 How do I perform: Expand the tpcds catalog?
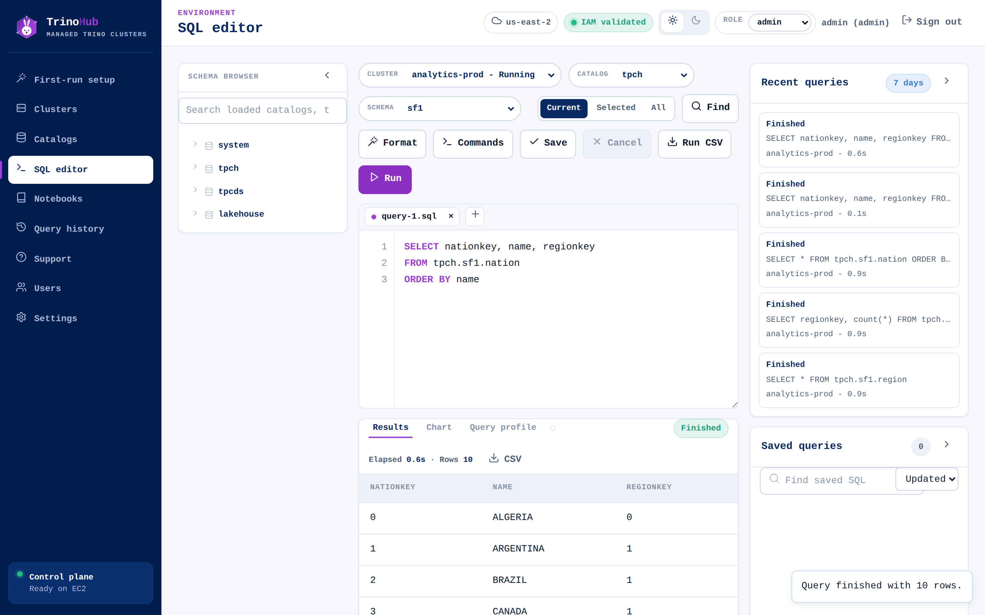pos(195,190)
